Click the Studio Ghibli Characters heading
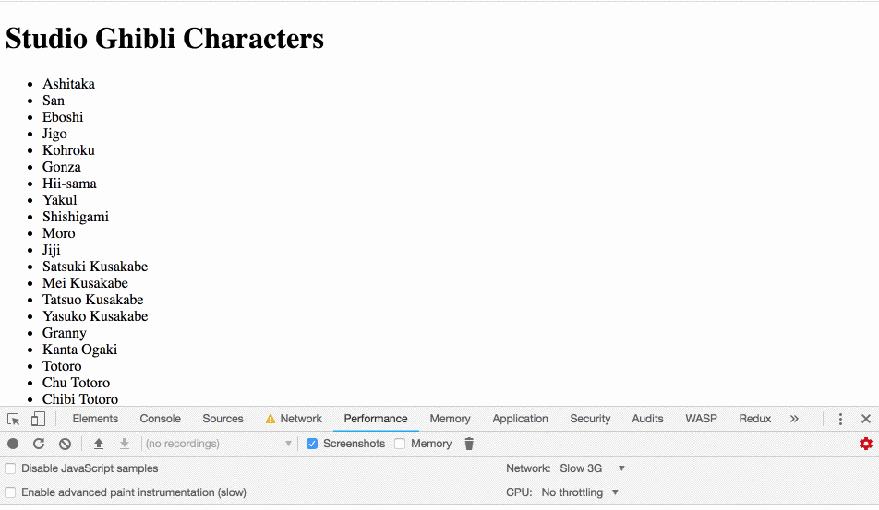879x510 pixels. pyautogui.click(x=164, y=39)
